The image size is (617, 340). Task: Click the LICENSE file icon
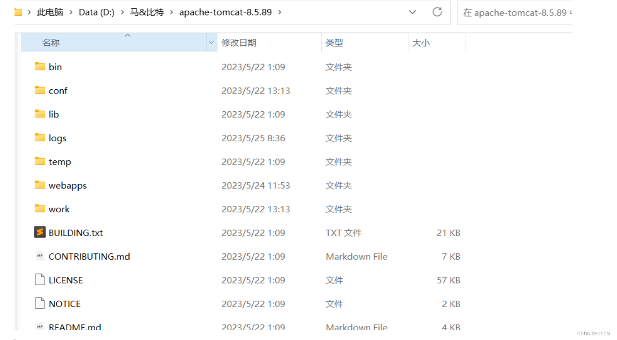point(40,280)
